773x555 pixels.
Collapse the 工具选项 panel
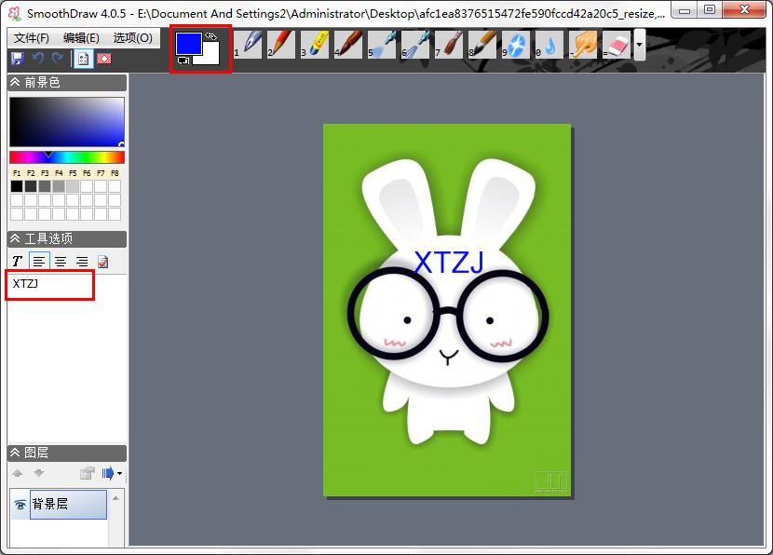click(x=15, y=238)
